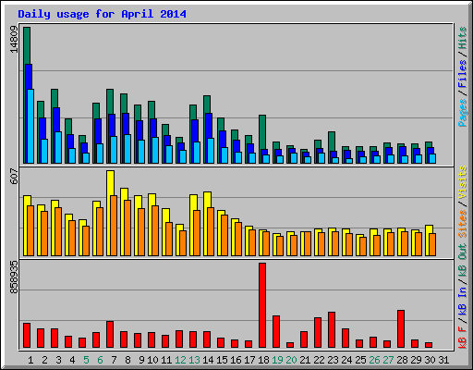
Task: Click day label 10 on the x-axis
Action: [152, 360]
